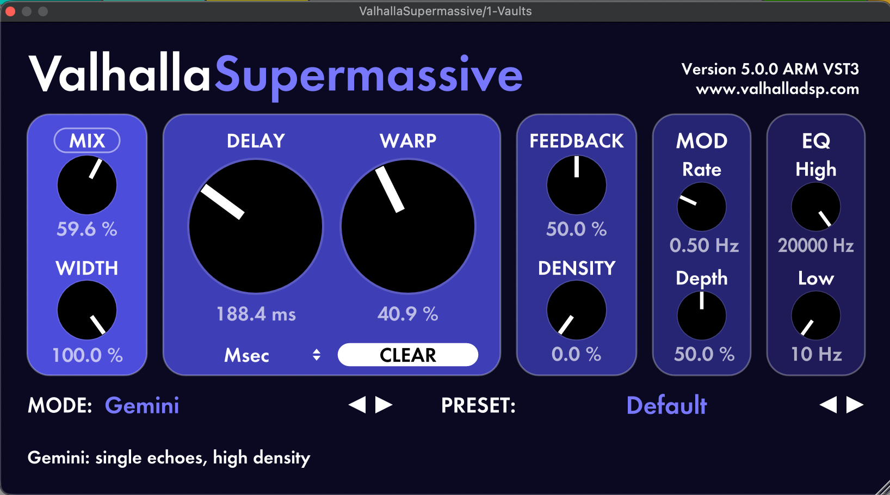This screenshot has height=495, width=890.
Task: Go to previous mode with left arrow
Action: (x=357, y=405)
